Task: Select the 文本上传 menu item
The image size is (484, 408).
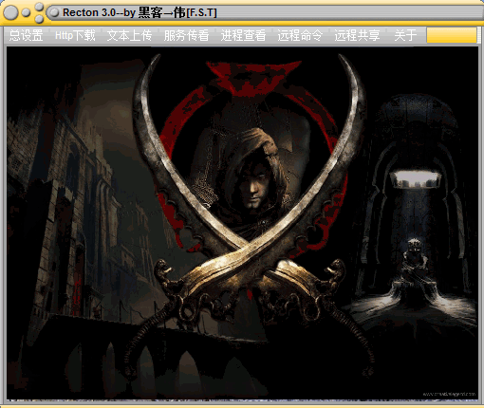Action: pos(129,35)
